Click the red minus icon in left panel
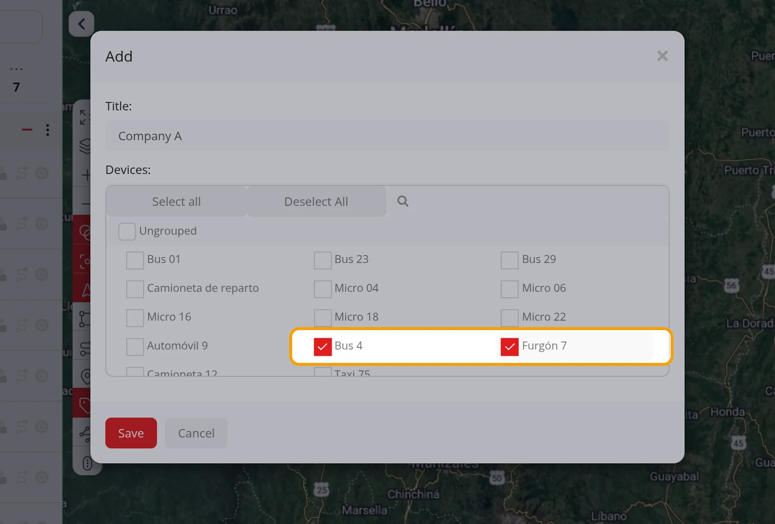This screenshot has width=775, height=524. point(27,130)
